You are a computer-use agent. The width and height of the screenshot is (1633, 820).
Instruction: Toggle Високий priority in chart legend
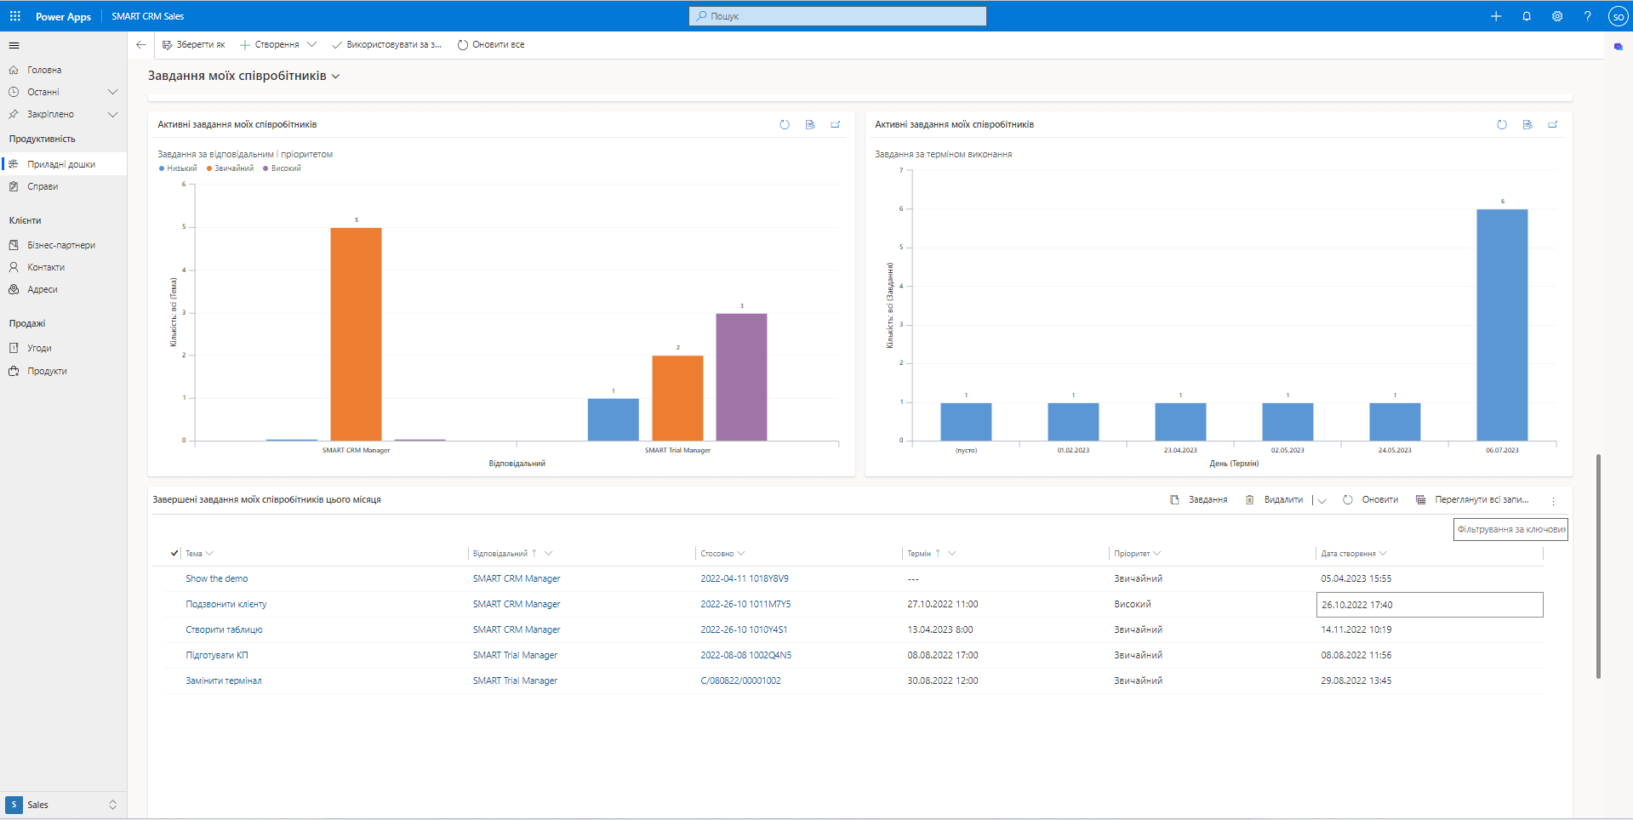[282, 168]
